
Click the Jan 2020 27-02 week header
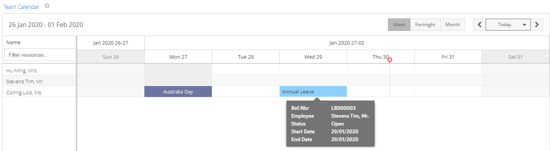[347, 43]
